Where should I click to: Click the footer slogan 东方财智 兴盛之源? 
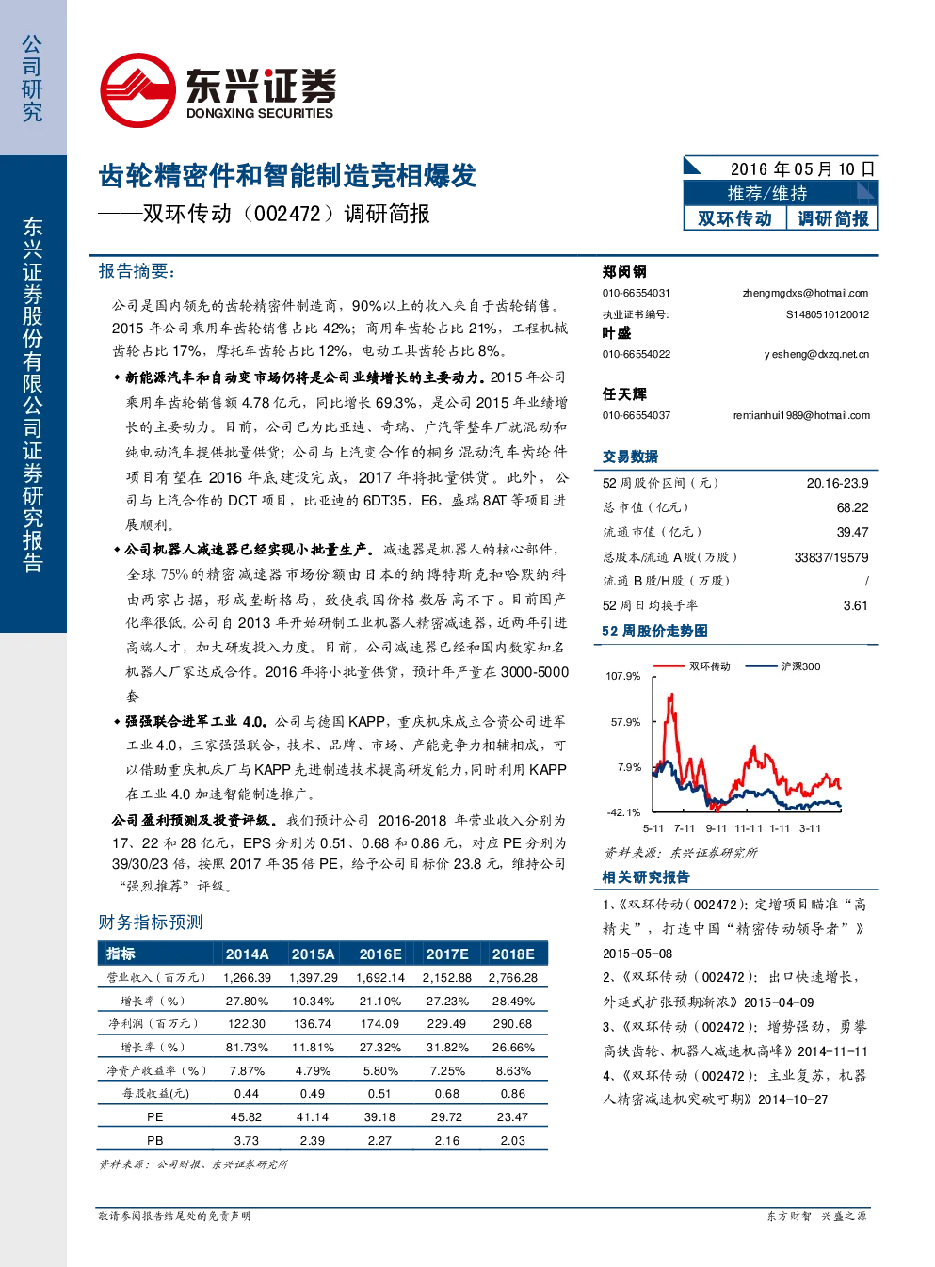[816, 1216]
